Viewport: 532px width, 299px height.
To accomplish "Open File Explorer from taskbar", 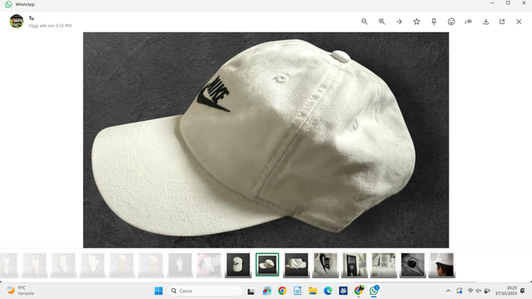I will click(313, 291).
